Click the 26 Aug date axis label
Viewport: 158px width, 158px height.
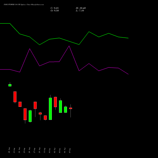click(29, 150)
